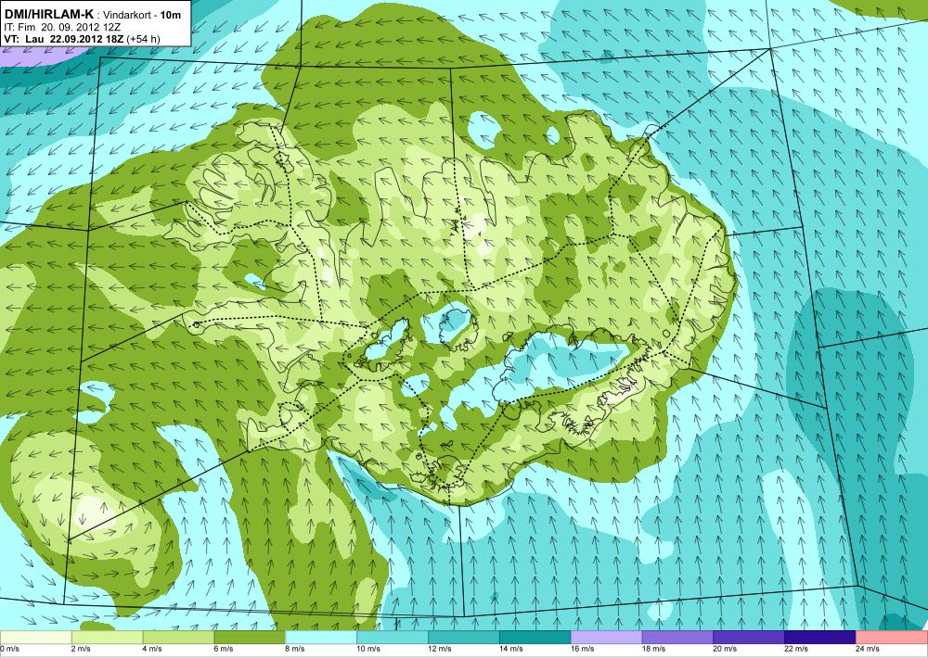Image resolution: width=928 pixels, height=658 pixels.
Task: Pick the purple 18–20 m/s legend swatch
Action: click(x=677, y=638)
